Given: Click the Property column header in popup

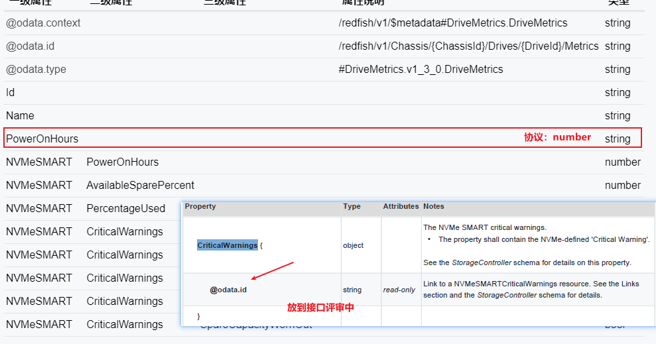Looking at the screenshot, I should pos(200,207).
